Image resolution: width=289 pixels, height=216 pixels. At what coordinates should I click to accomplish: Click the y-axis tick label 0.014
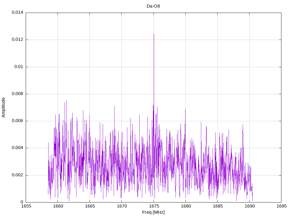pyautogui.click(x=17, y=12)
